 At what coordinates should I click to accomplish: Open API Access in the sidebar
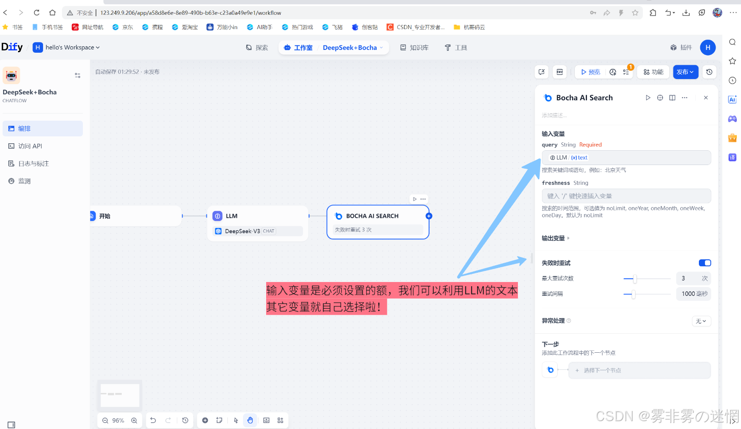43,146
